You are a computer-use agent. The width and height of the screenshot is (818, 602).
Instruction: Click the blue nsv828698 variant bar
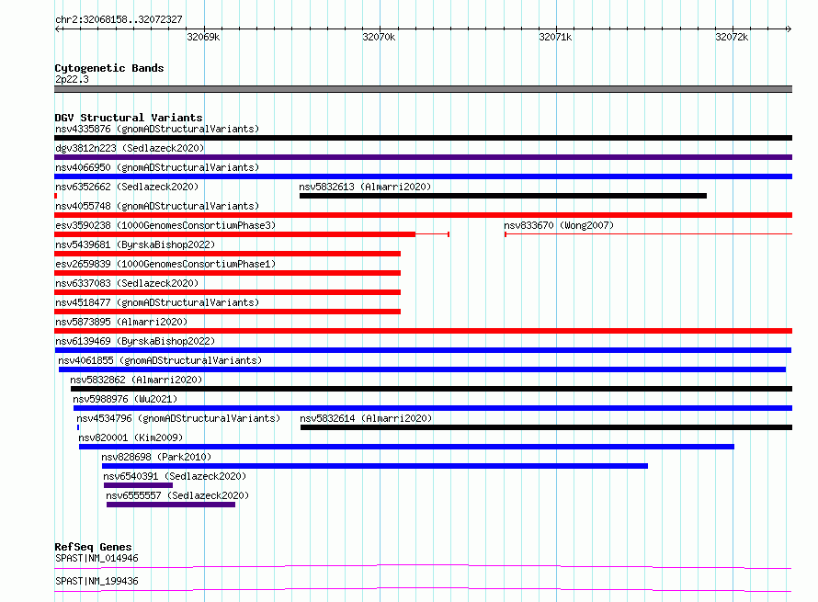[x=375, y=466]
